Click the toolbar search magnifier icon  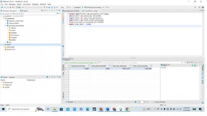(106, 7)
